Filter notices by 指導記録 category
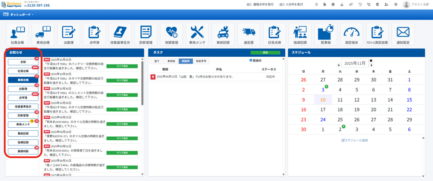Image resolution: width=433 pixels, height=181 pixels. [23, 142]
